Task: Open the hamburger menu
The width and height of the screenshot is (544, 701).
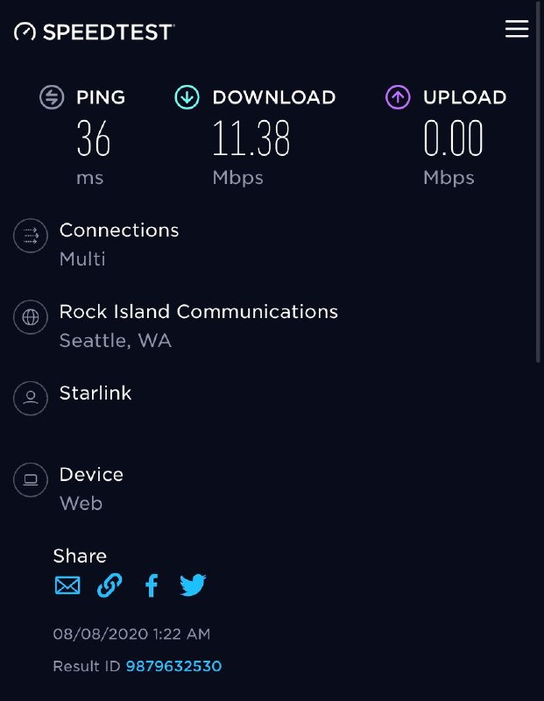Action: click(x=517, y=28)
